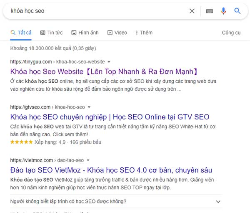The width and height of the screenshot is (250, 213).
Task: Switch to the Tin tức tab
Action: (x=51, y=33)
